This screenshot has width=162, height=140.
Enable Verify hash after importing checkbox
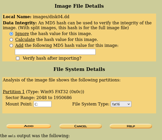pos(18,58)
